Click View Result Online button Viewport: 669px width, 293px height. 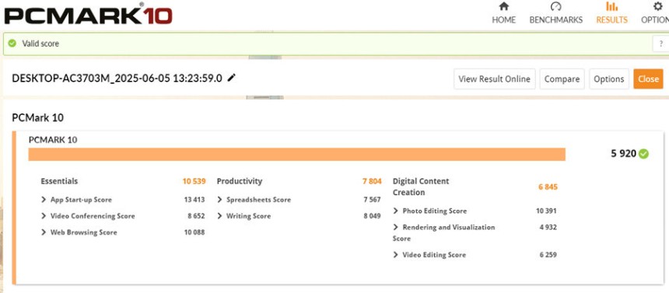(494, 79)
